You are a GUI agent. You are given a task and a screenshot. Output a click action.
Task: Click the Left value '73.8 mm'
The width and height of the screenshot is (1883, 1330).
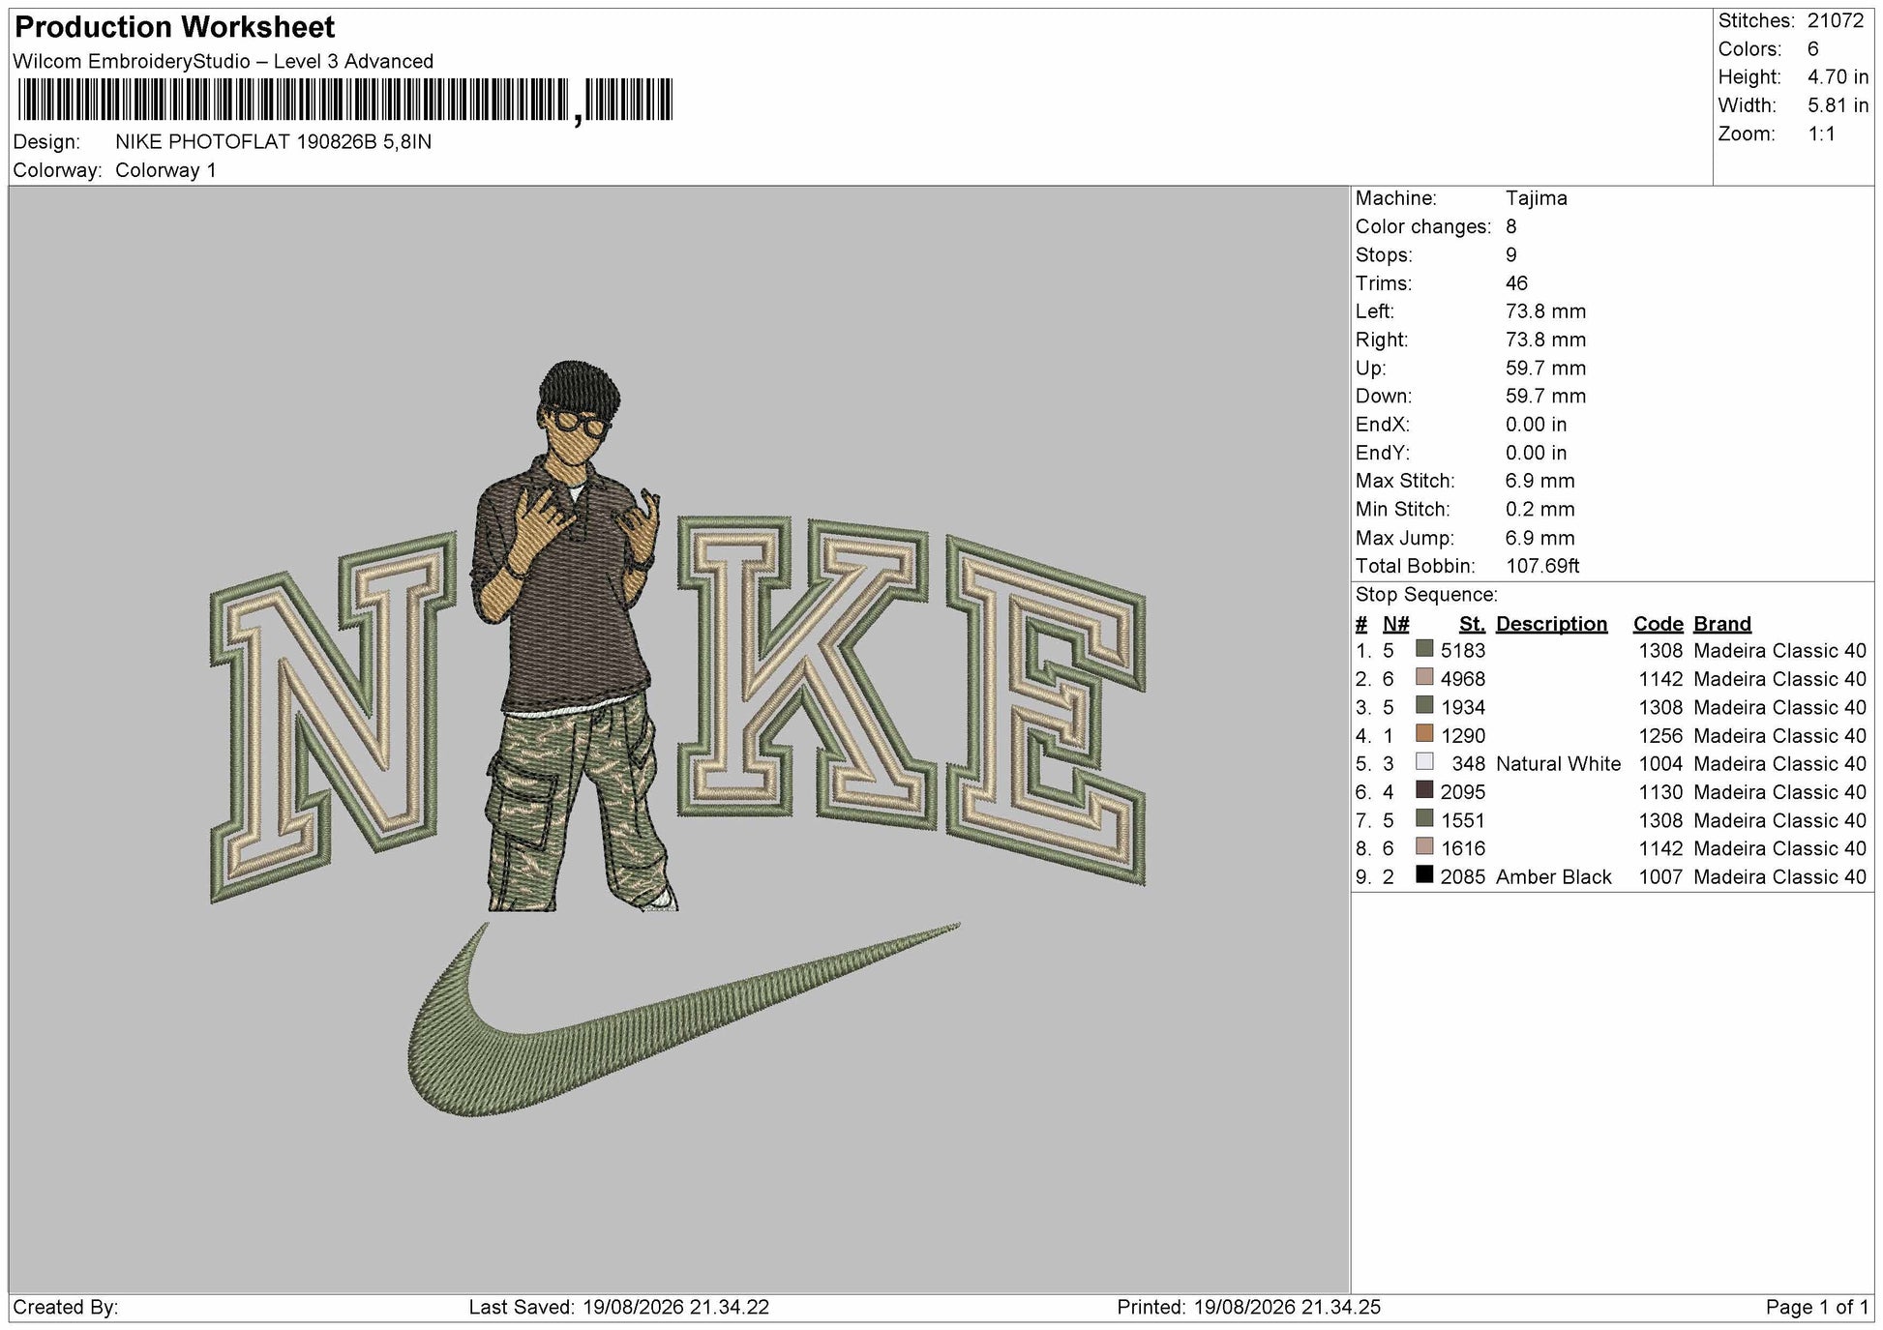[1546, 311]
